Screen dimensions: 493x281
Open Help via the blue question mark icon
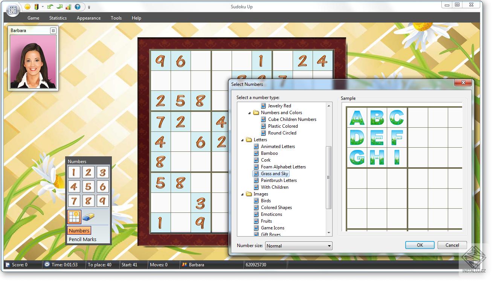(x=78, y=7)
